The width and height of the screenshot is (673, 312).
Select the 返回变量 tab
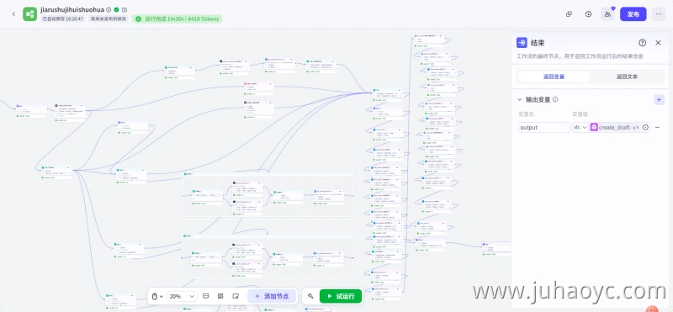click(x=554, y=77)
